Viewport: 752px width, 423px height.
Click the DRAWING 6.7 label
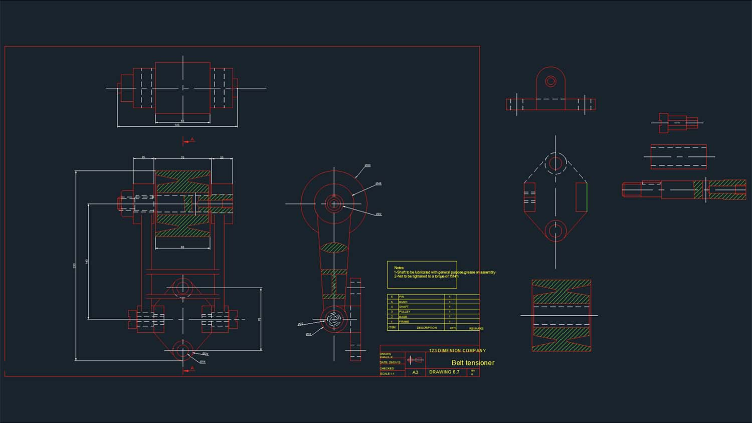(444, 372)
